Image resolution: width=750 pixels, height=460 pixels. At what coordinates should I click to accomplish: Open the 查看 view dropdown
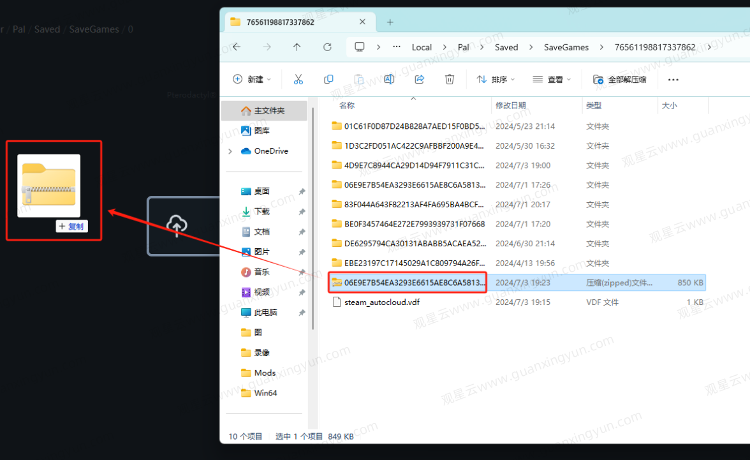[552, 80]
